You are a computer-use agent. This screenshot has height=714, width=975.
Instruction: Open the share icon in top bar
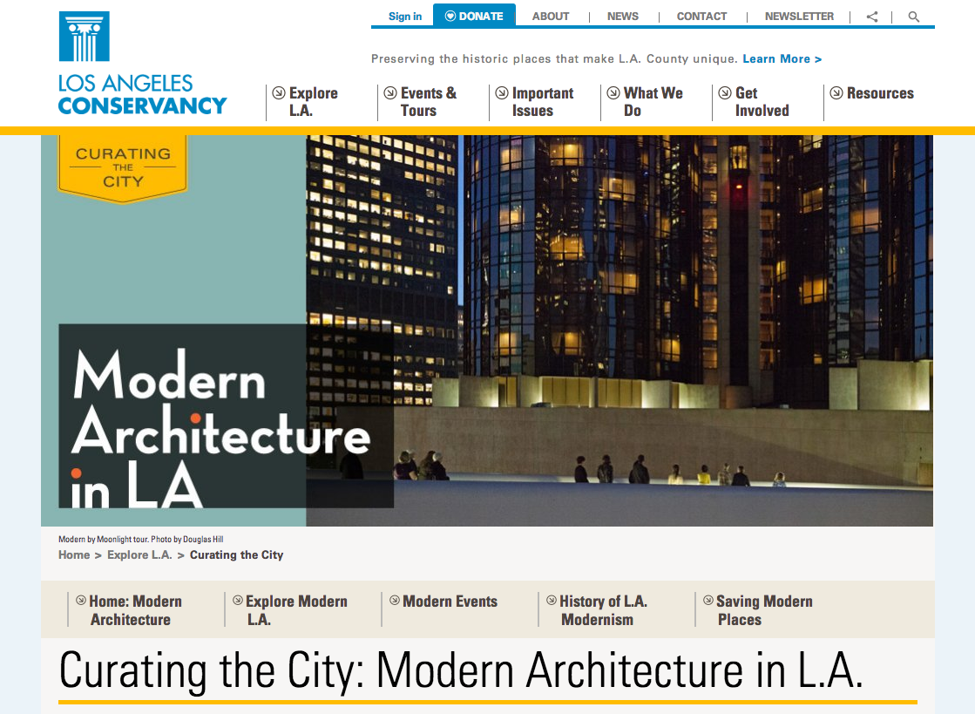point(872,17)
